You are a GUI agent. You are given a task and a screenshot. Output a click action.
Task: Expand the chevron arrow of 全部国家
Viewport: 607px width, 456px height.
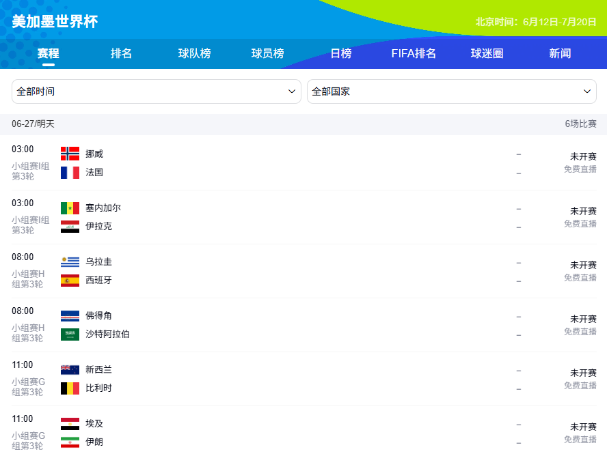pyautogui.click(x=587, y=91)
